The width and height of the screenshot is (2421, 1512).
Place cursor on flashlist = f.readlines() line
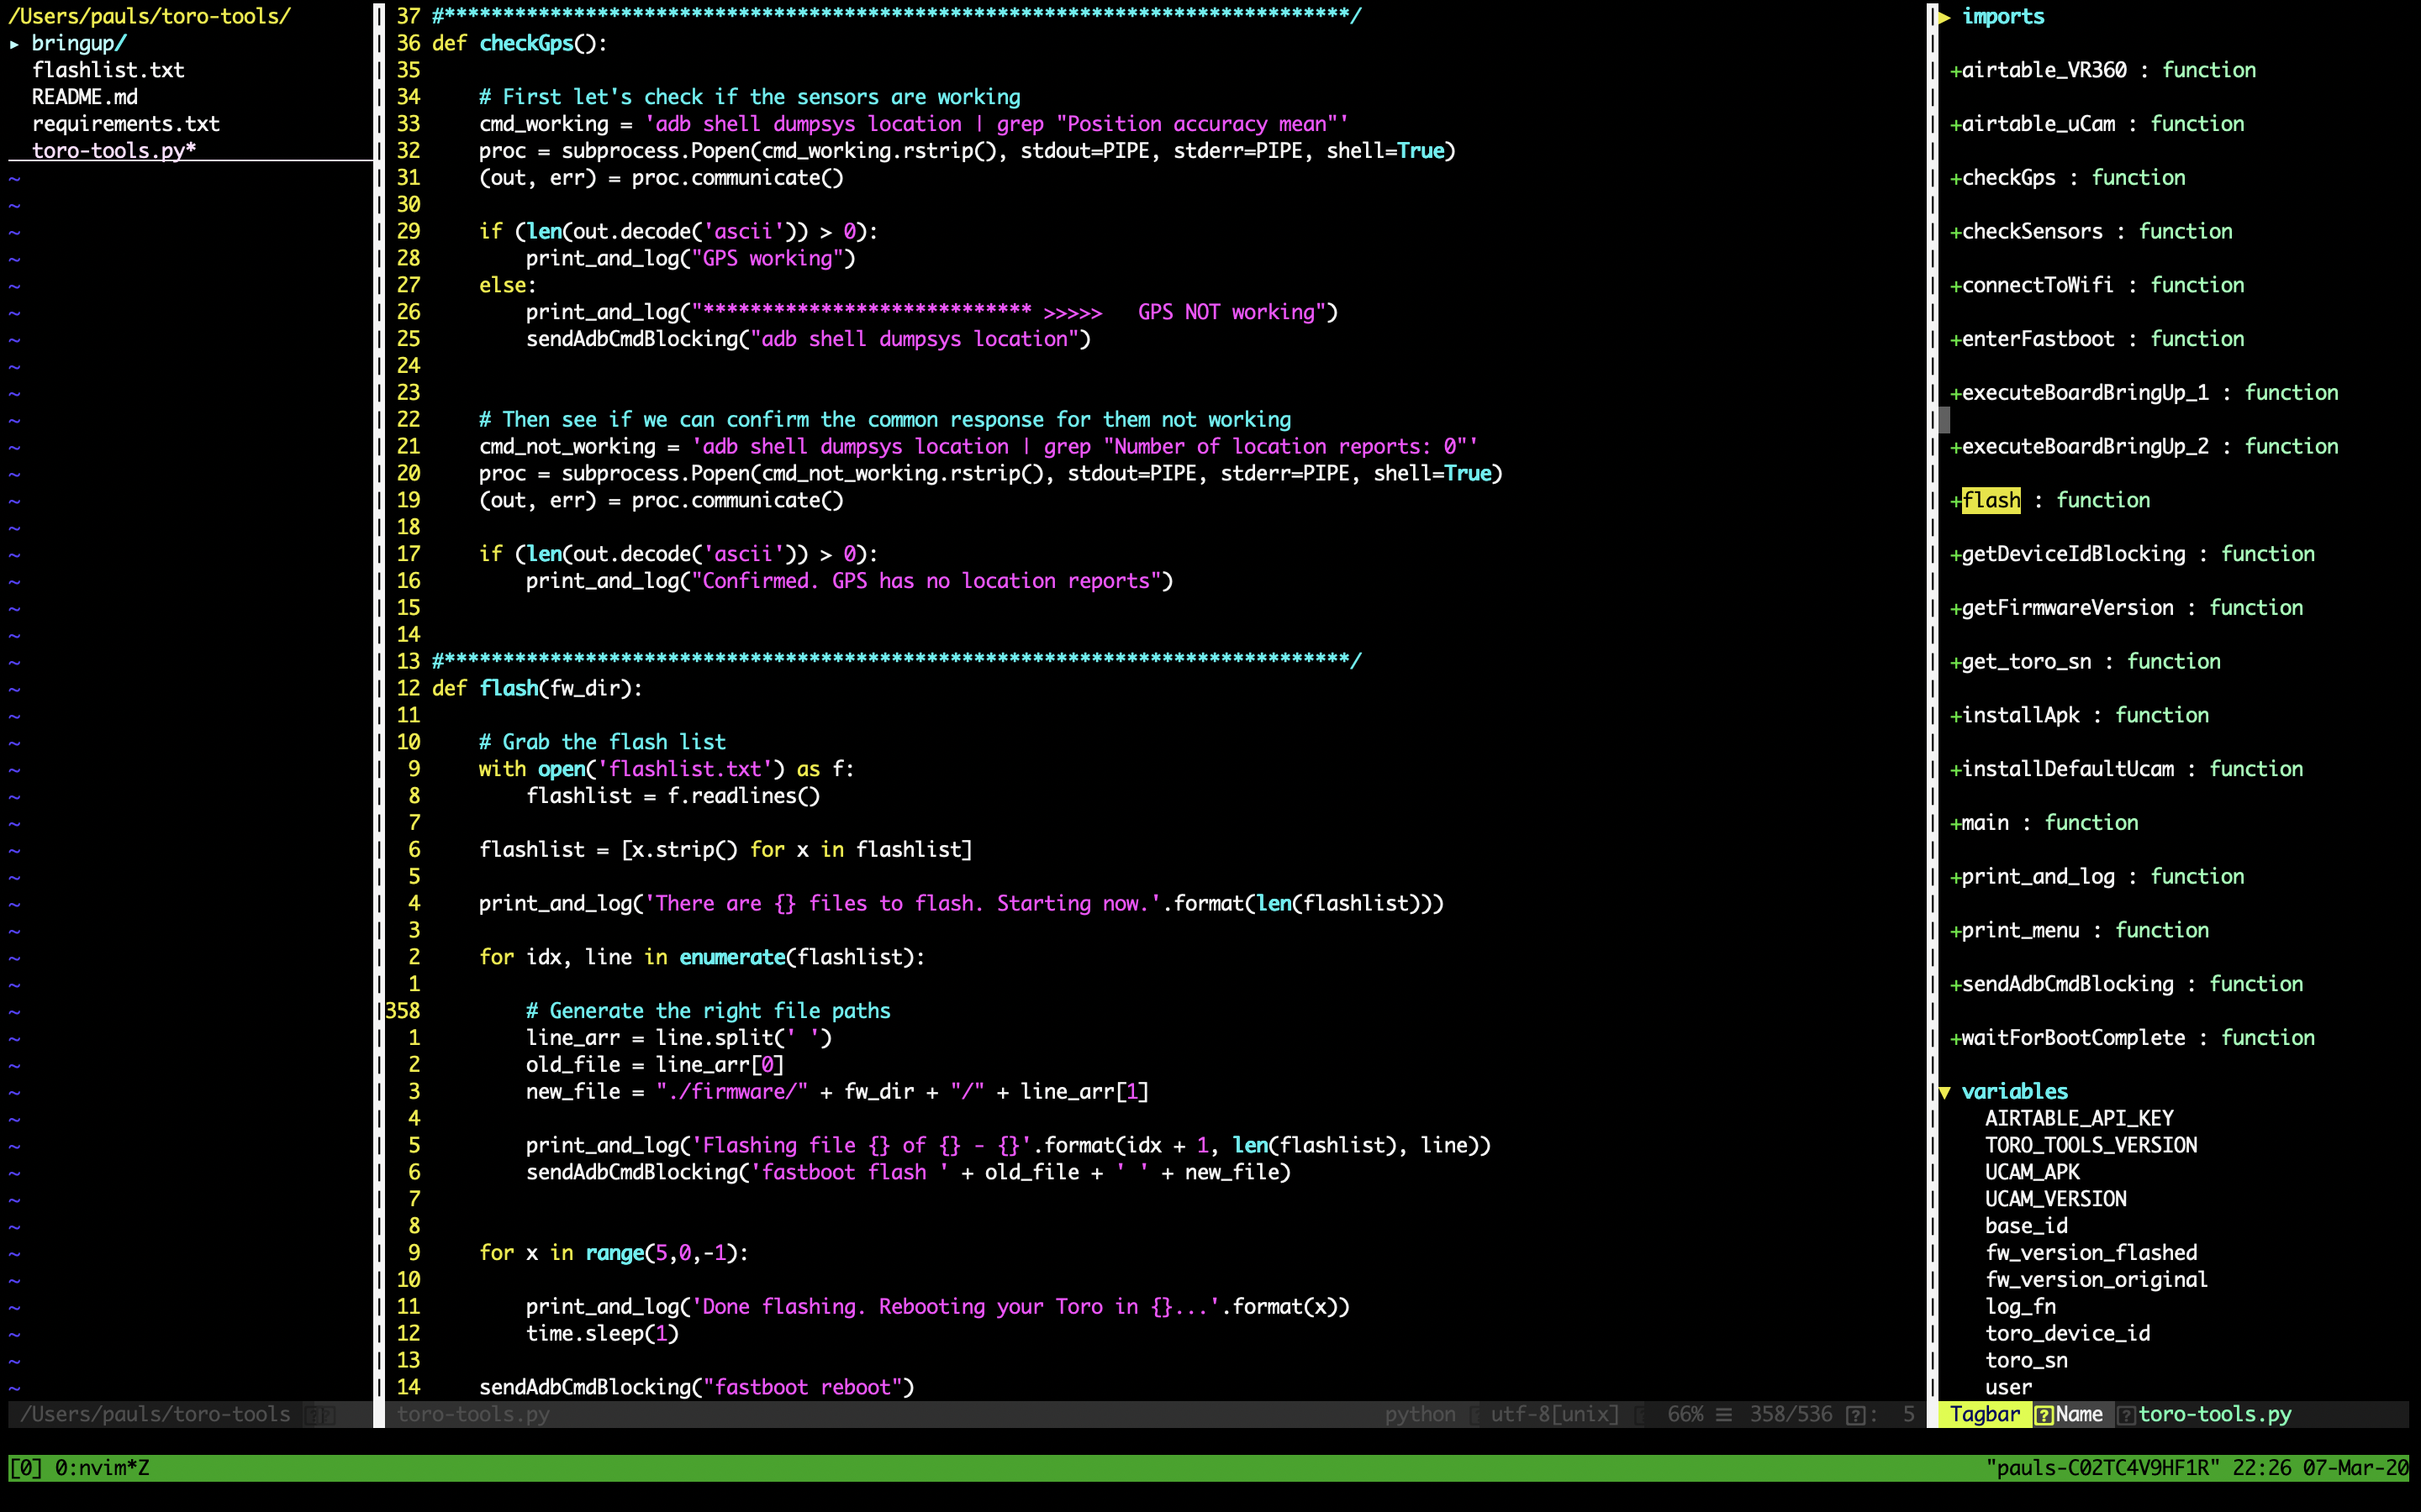click(x=673, y=797)
